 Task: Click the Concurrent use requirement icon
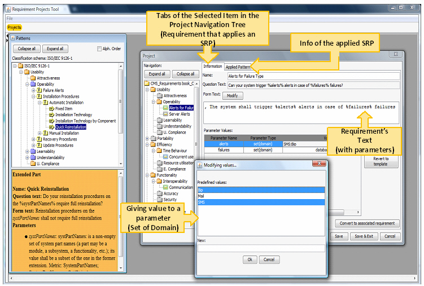(x=165, y=157)
